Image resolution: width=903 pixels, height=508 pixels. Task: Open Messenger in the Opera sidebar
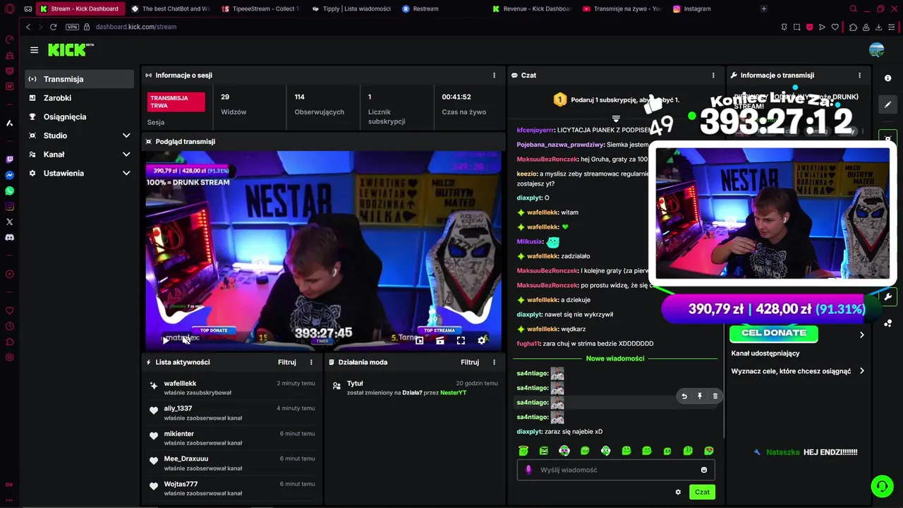[x=9, y=175]
